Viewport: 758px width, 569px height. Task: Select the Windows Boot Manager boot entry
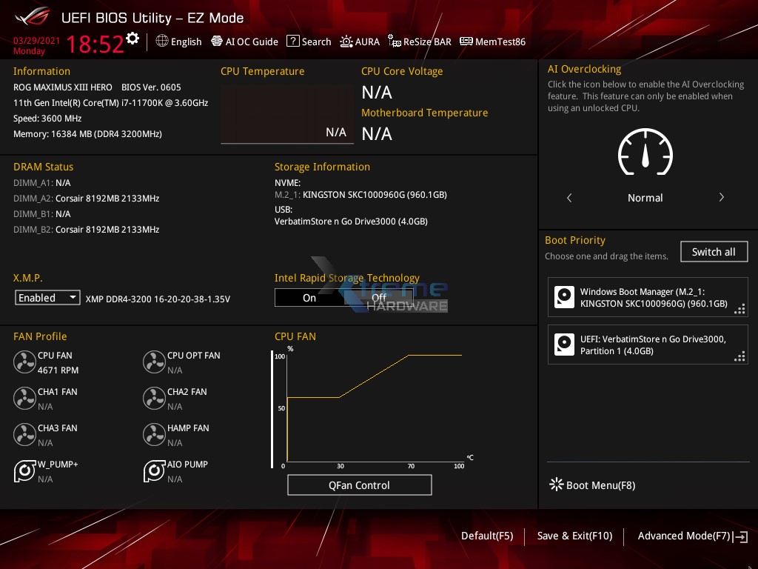[648, 297]
